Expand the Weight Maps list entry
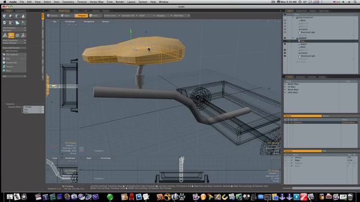Viewport: 360px width, 202px height. point(285,84)
